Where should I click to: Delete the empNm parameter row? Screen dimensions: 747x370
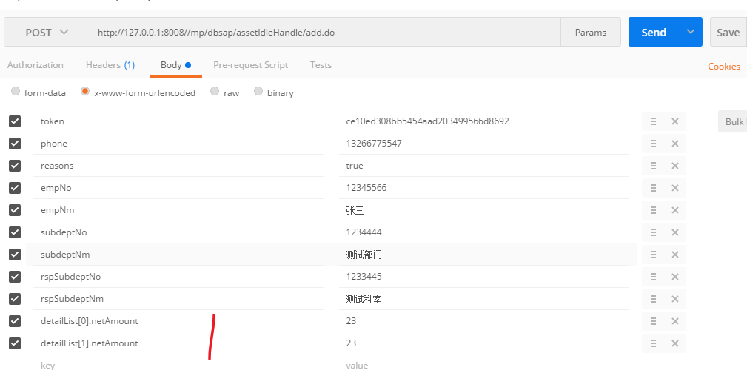[x=674, y=210]
